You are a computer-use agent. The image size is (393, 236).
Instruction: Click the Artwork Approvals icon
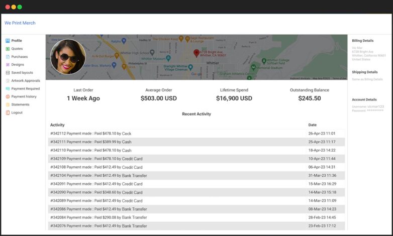pos(8,81)
